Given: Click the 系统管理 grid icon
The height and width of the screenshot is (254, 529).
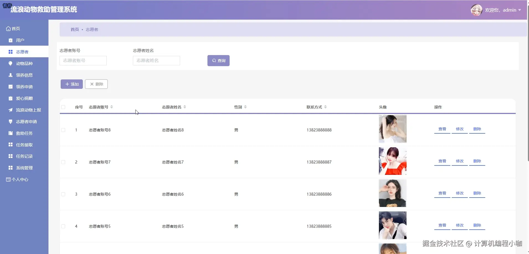Looking at the screenshot, I should click(11, 168).
